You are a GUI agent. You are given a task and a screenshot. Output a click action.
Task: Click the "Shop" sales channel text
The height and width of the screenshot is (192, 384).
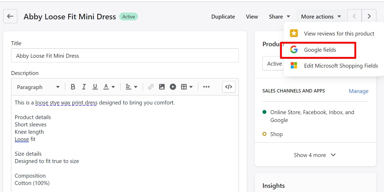click(276, 134)
